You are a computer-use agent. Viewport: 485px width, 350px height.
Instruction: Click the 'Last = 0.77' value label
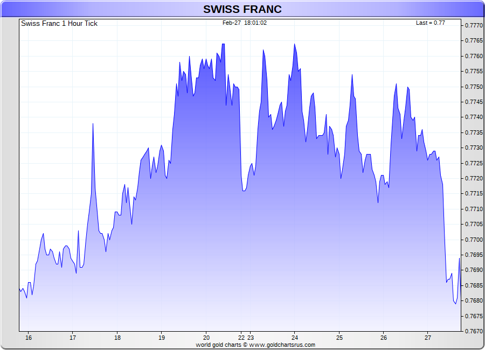click(x=431, y=23)
